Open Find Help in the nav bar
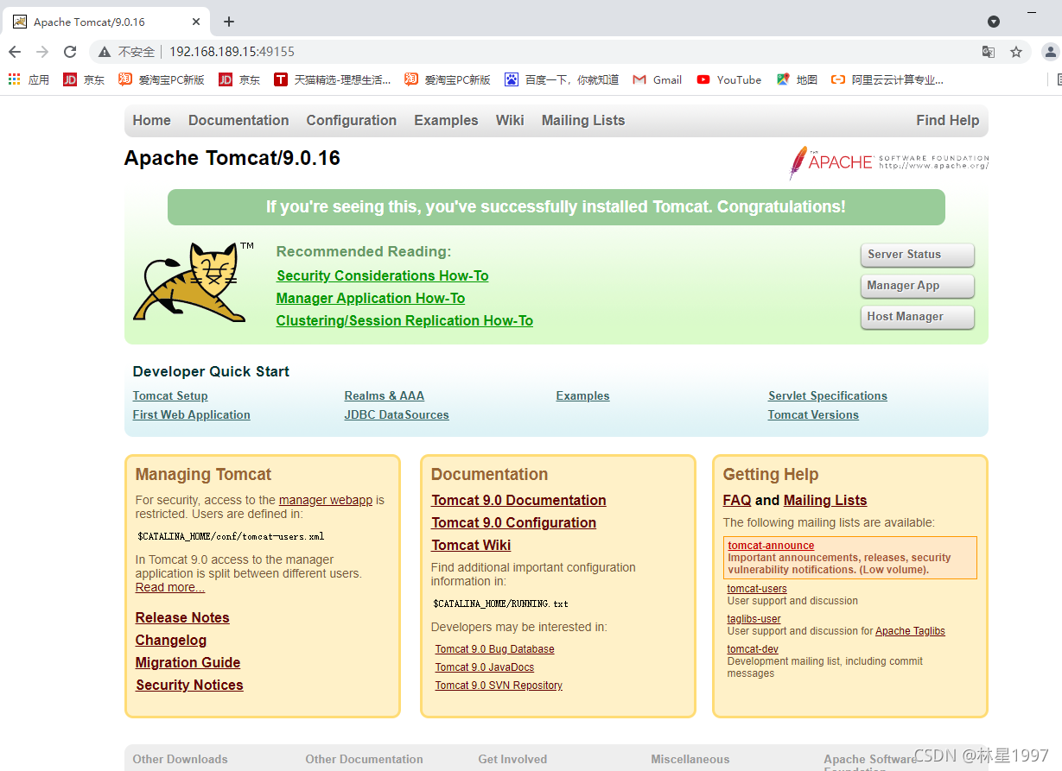This screenshot has height=771, width=1062. point(948,120)
